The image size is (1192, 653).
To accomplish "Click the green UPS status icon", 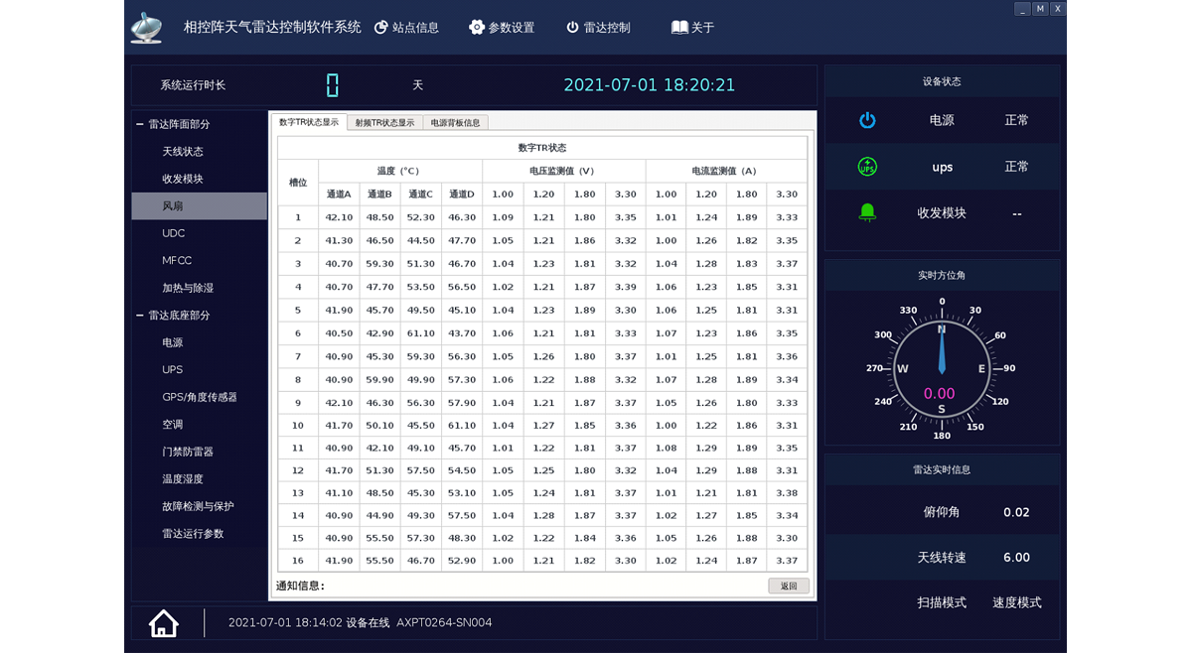I will [867, 167].
